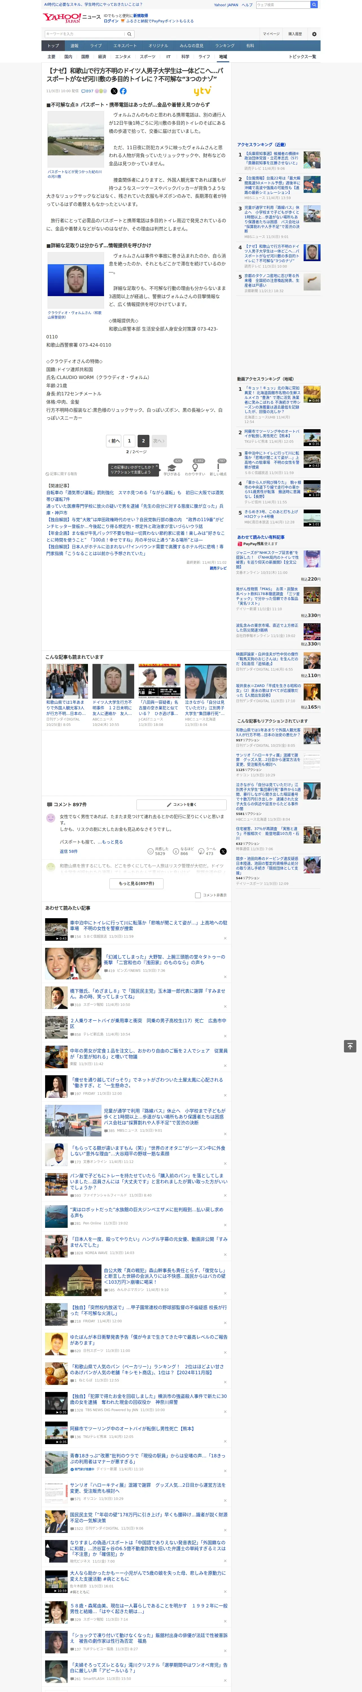
Task: Open Yahoo! JAPAN link in top bar
Action: tap(226, 5)
